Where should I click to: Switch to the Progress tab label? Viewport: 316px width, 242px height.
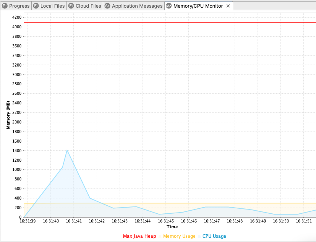(19, 6)
